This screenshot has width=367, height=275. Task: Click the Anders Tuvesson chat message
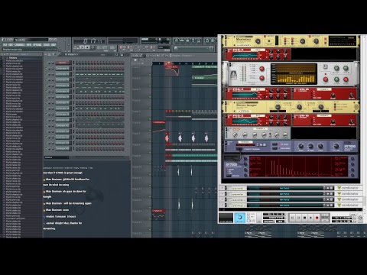[x=60, y=216]
